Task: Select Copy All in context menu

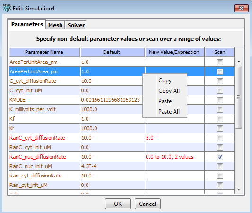Action: coord(169,91)
